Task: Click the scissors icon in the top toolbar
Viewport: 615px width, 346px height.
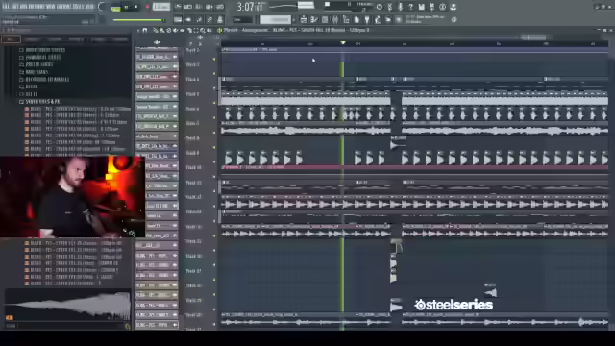Action: click(x=390, y=7)
